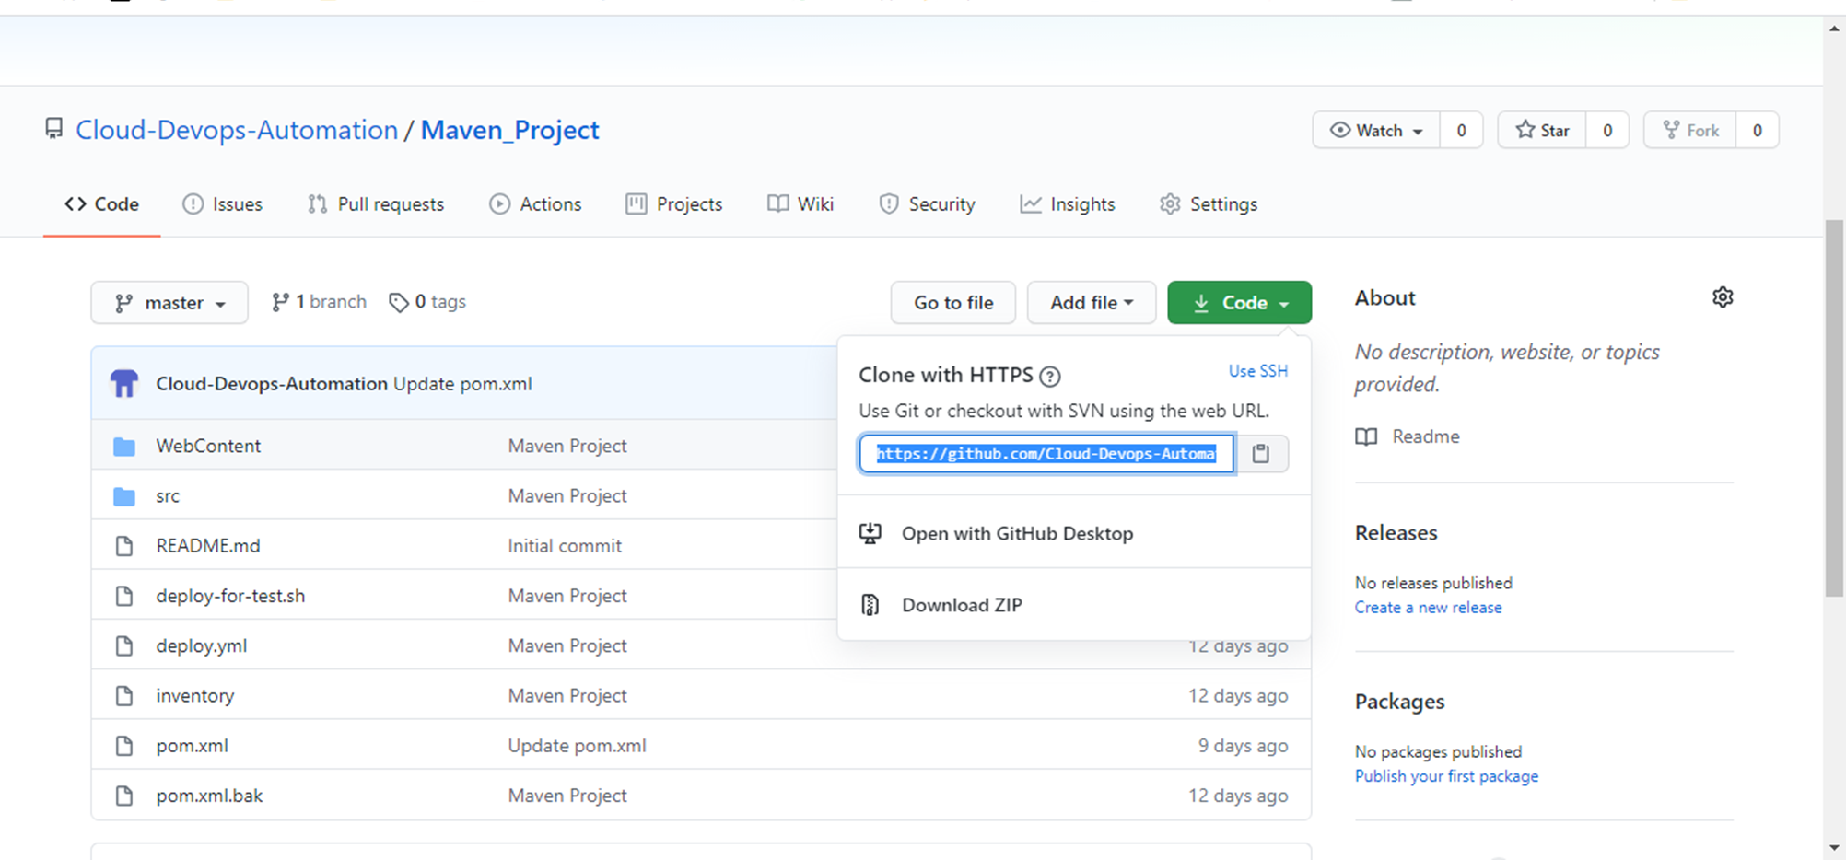Select the HTTPS clone URL field
The height and width of the screenshot is (860, 1846).
pyautogui.click(x=1046, y=453)
